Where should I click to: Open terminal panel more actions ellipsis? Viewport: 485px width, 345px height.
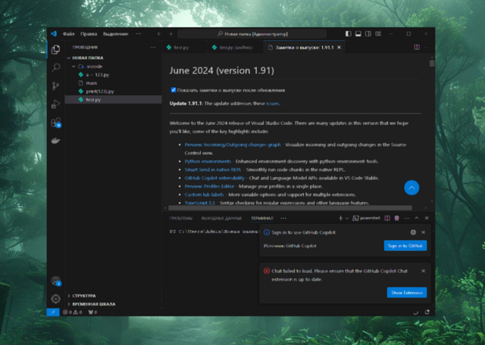tap(407, 218)
